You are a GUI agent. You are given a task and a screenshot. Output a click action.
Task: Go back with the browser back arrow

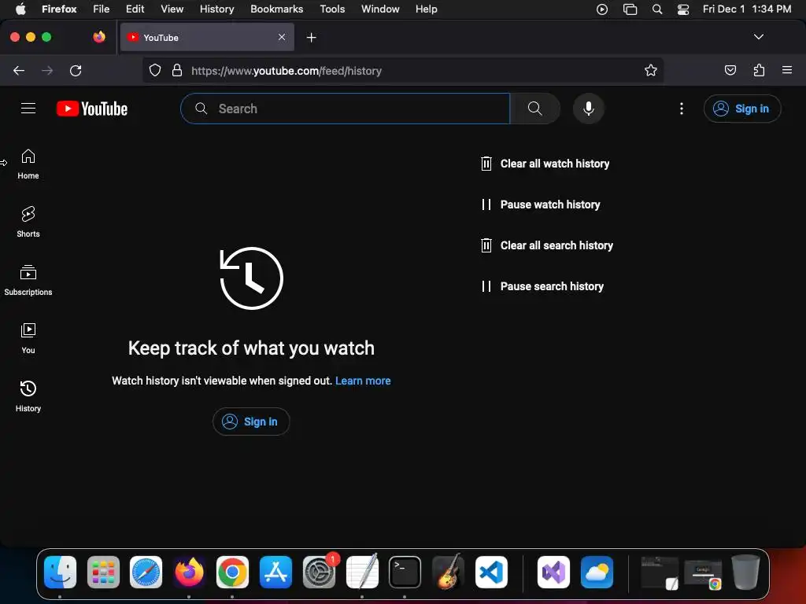(19, 71)
